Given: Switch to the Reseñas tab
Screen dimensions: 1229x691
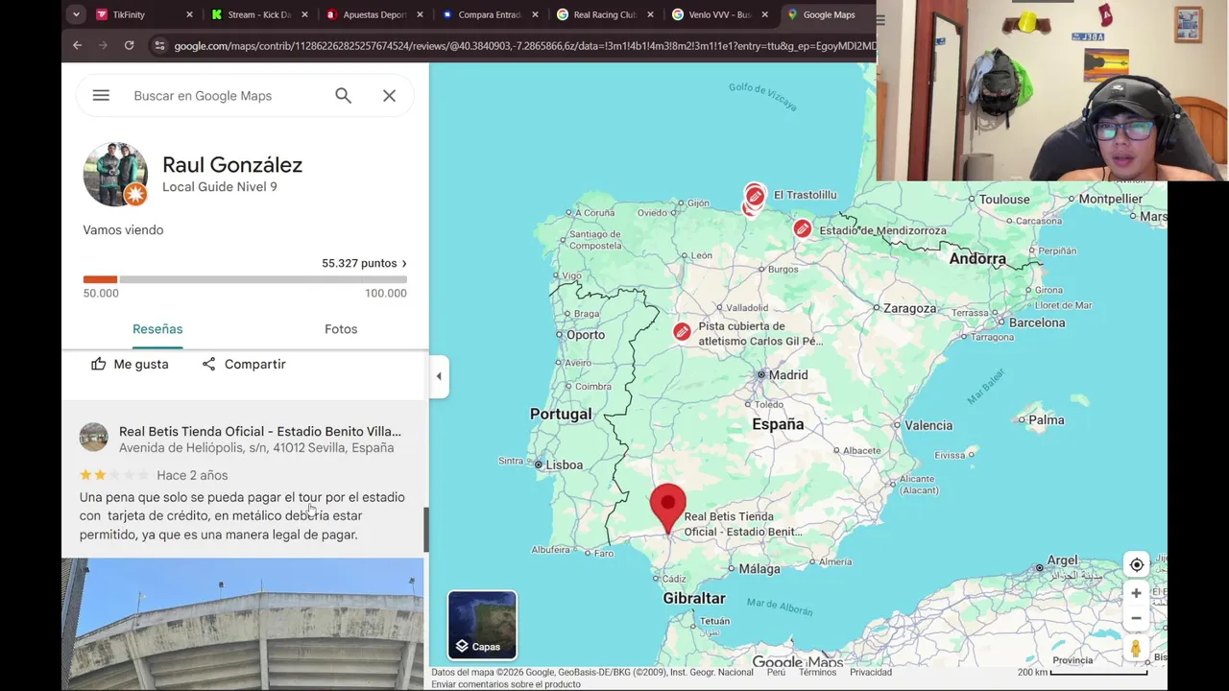Looking at the screenshot, I should coord(157,329).
